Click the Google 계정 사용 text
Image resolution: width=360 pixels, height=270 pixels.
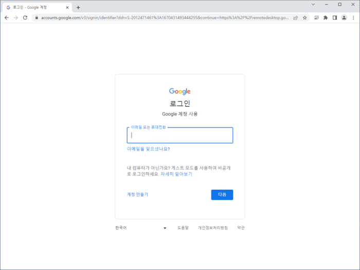(180, 114)
